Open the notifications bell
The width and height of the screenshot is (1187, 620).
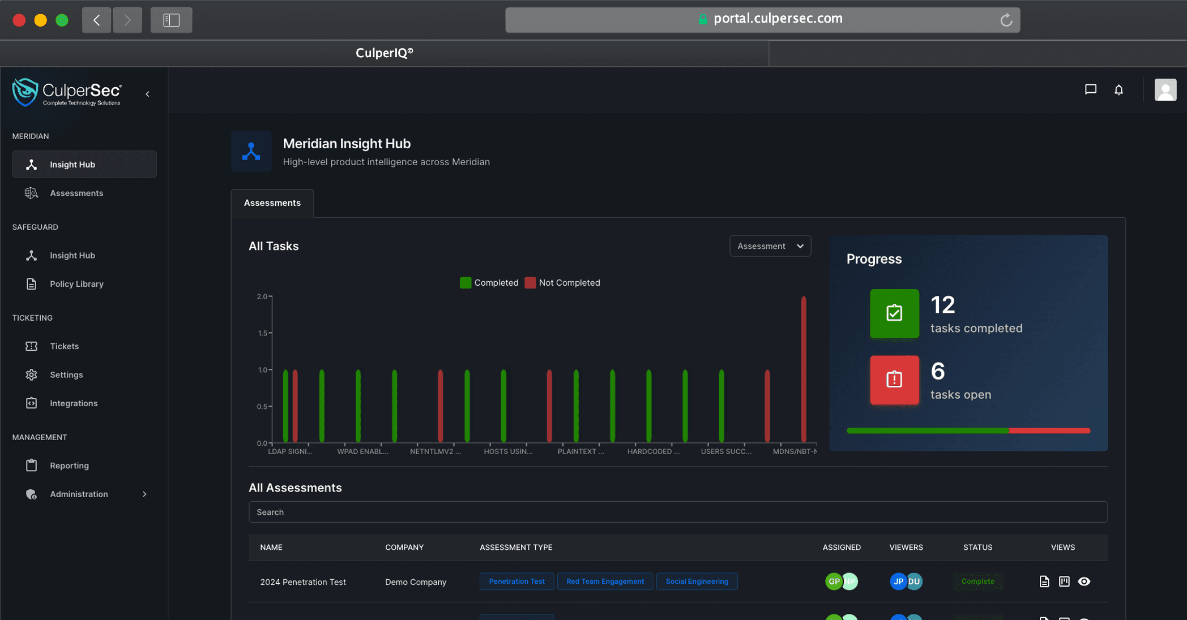1118,89
